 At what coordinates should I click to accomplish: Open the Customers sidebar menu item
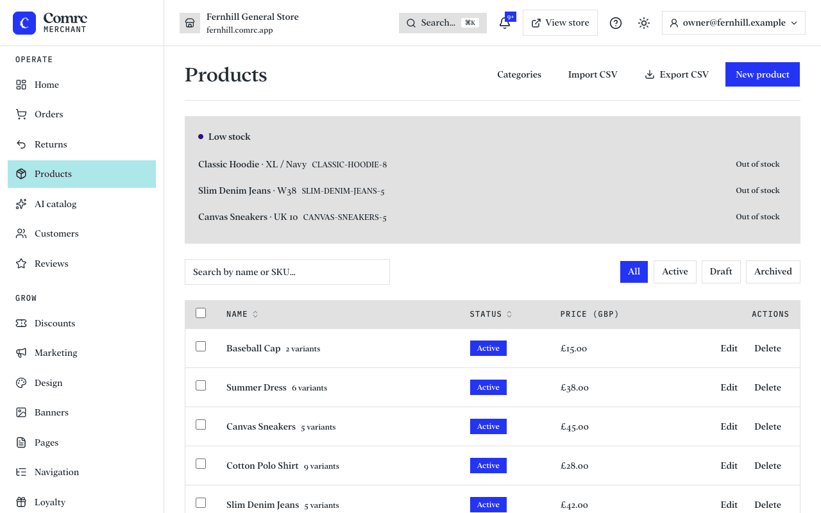[x=81, y=233]
